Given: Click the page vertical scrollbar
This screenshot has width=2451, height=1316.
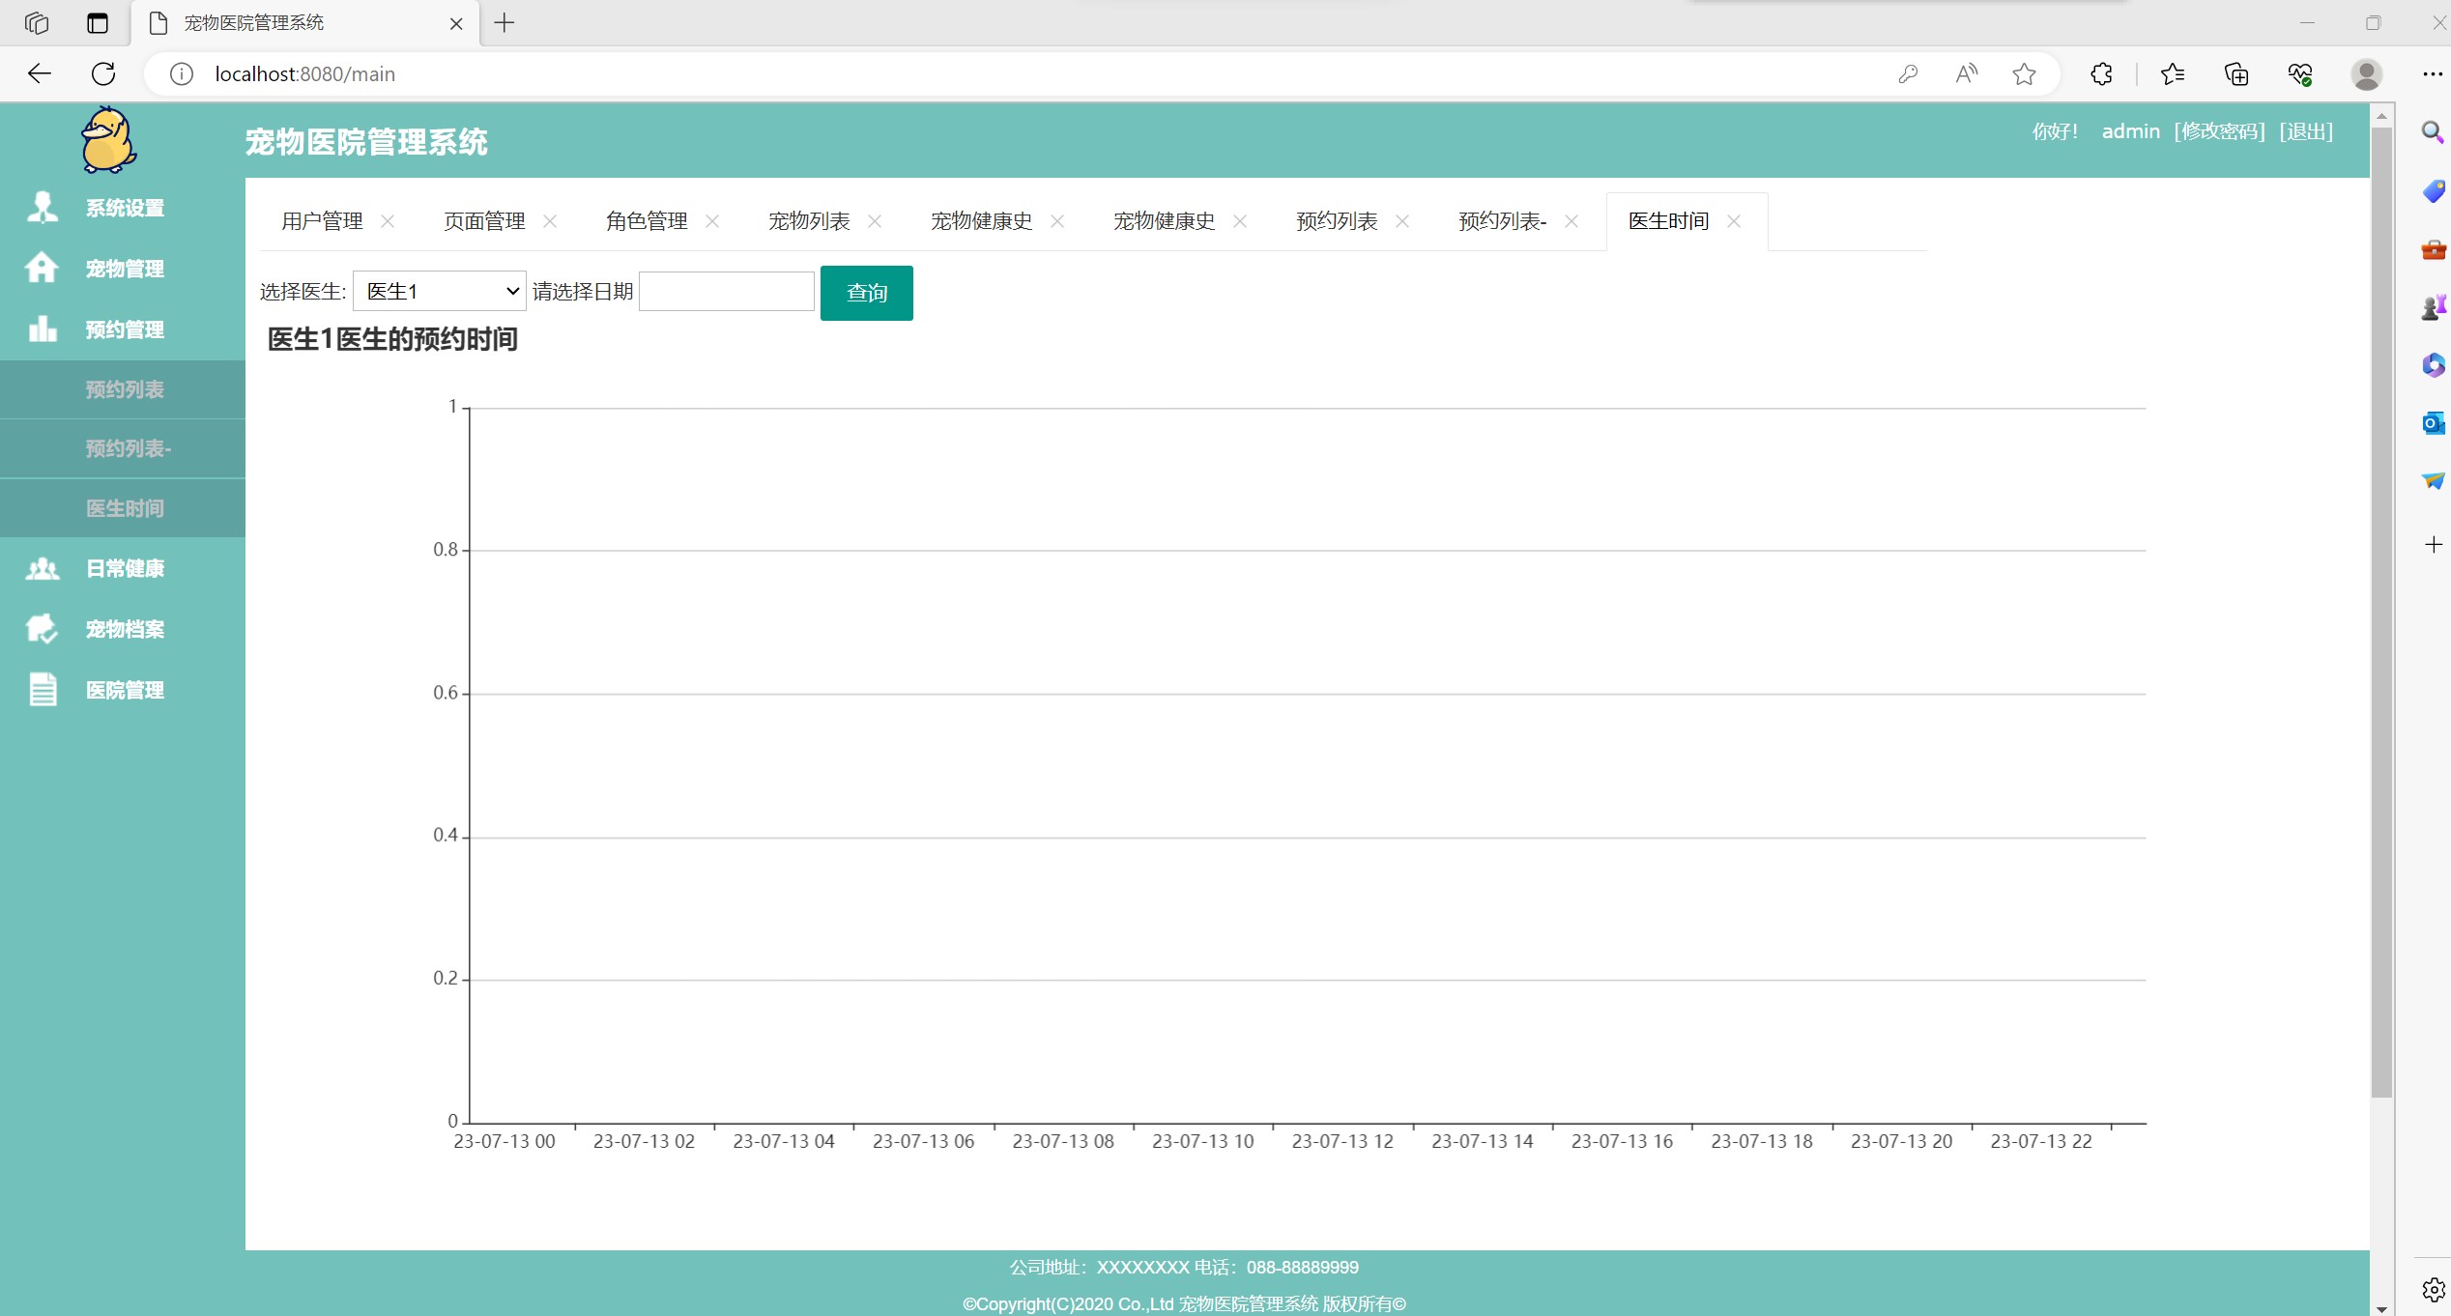Looking at the screenshot, I should [2381, 613].
